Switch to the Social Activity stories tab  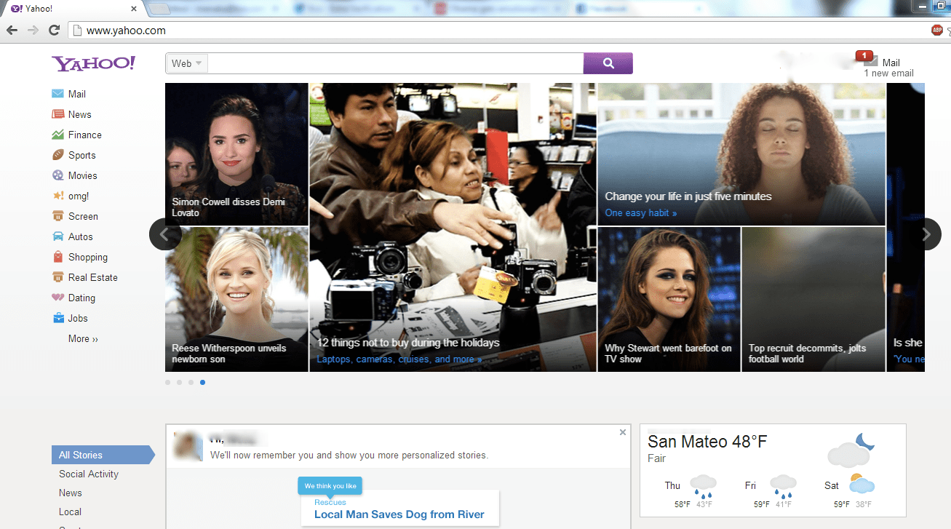(89, 474)
